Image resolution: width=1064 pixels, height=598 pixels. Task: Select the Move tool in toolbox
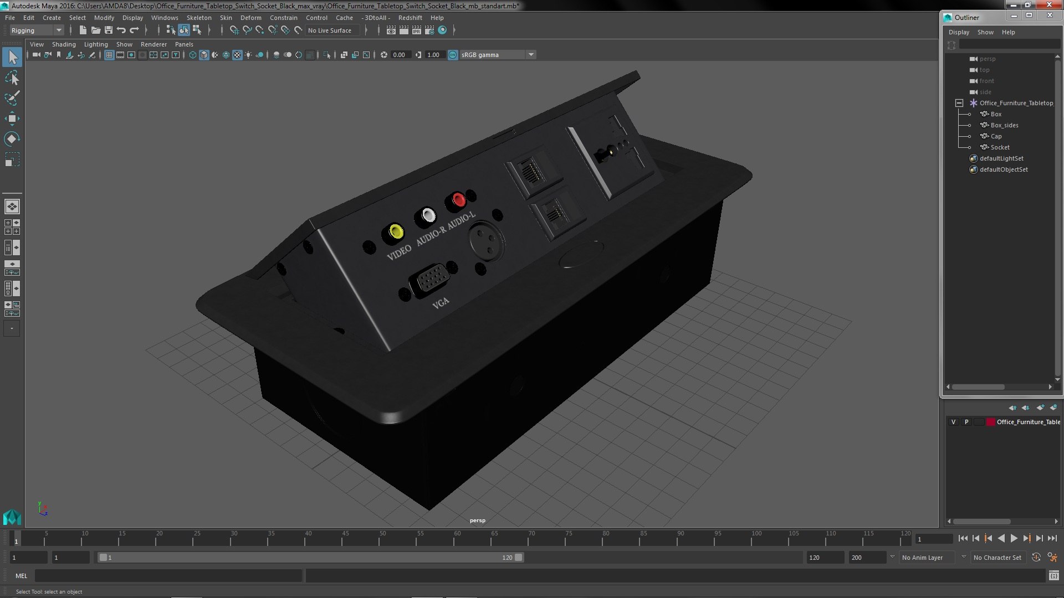(12, 118)
